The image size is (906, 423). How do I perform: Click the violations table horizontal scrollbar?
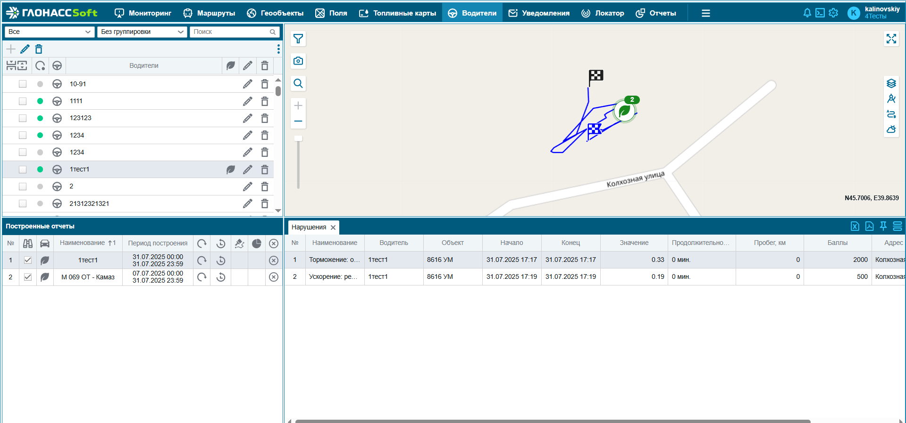553,421
